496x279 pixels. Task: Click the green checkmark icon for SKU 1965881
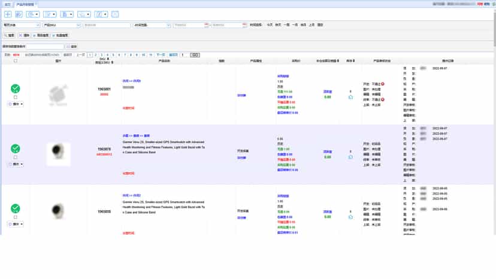[x=16, y=89]
